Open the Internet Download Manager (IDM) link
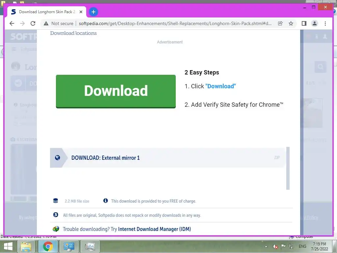This screenshot has width=337, height=253. [x=154, y=229]
